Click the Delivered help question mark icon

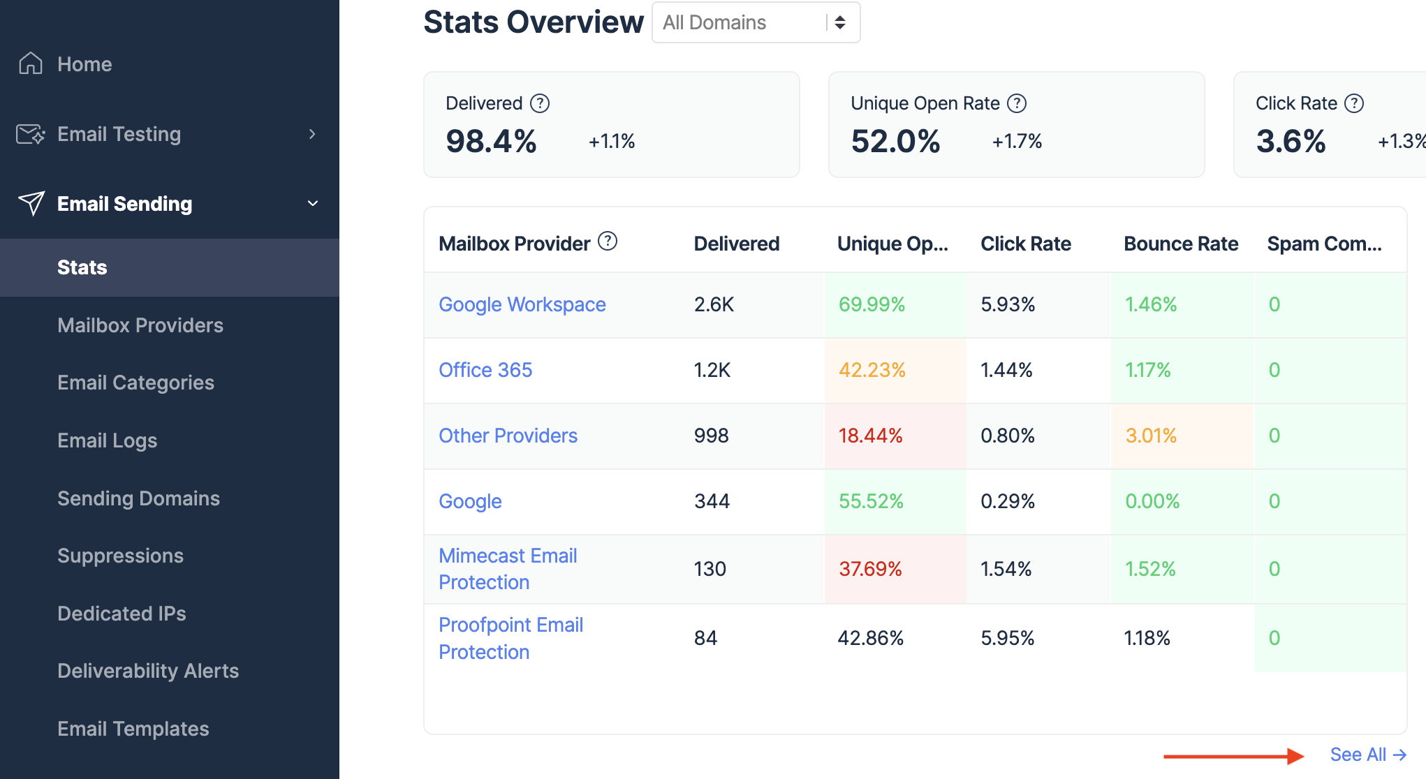point(540,103)
